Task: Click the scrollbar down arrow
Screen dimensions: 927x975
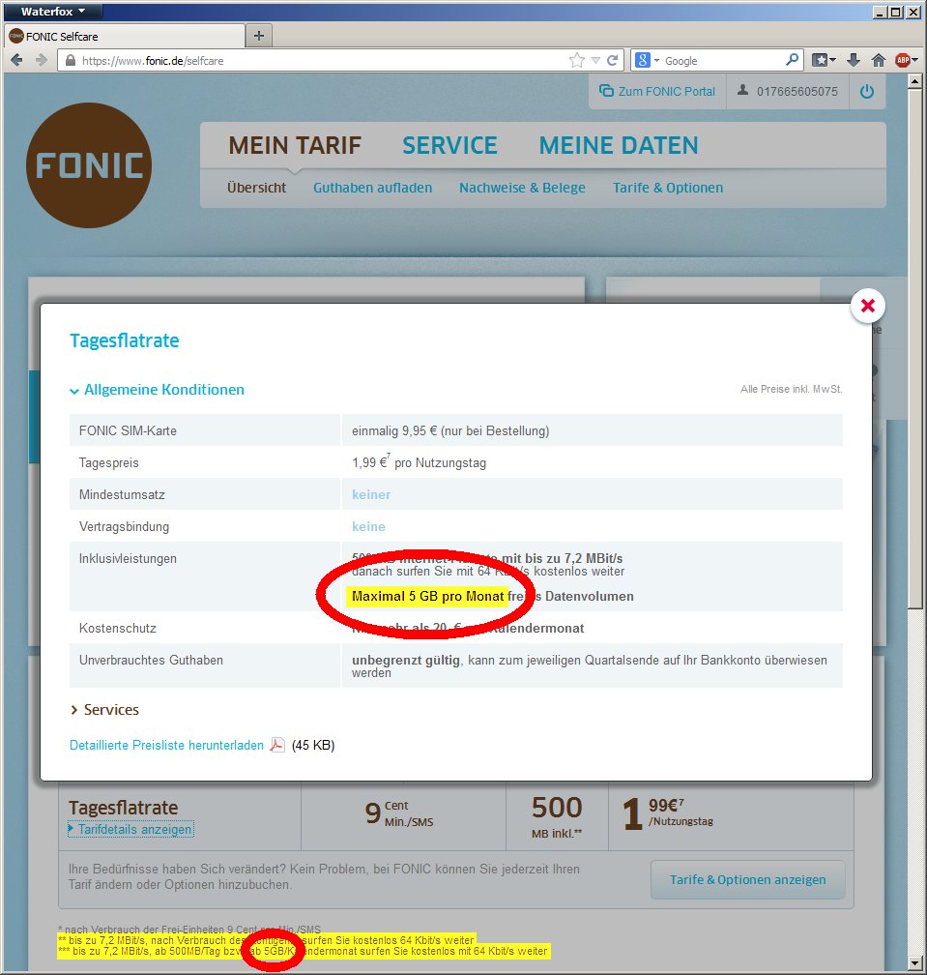Action: pyautogui.click(x=914, y=963)
